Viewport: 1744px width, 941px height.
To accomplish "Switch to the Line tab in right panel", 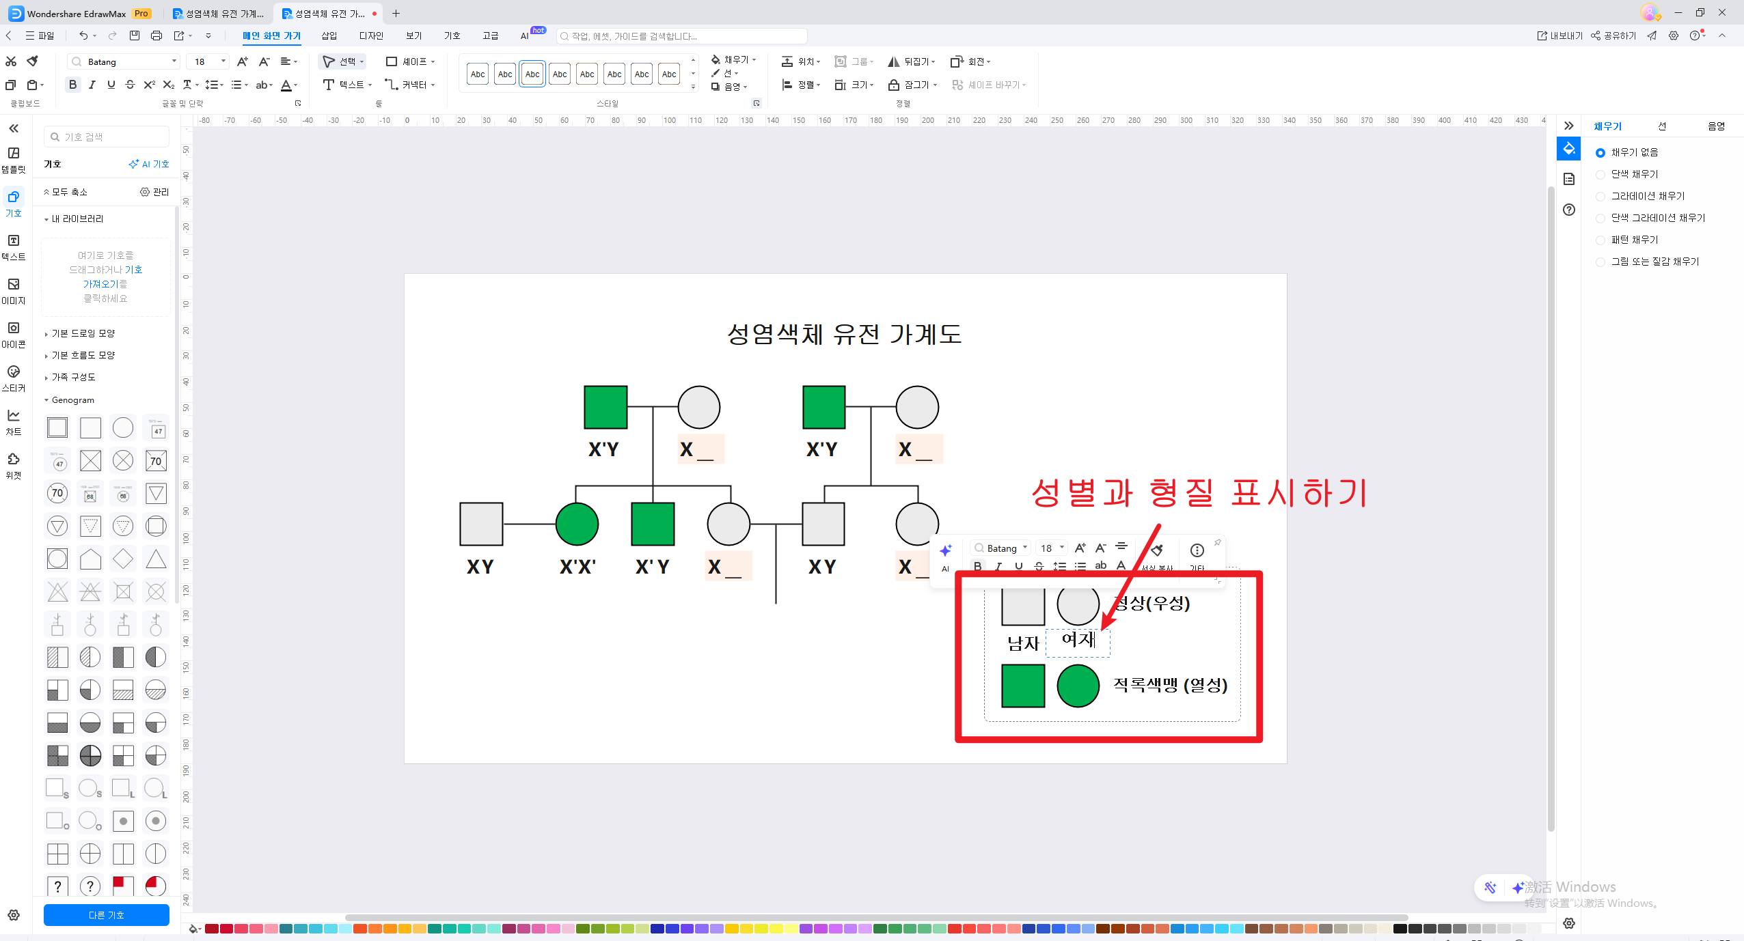I will click(x=1661, y=126).
